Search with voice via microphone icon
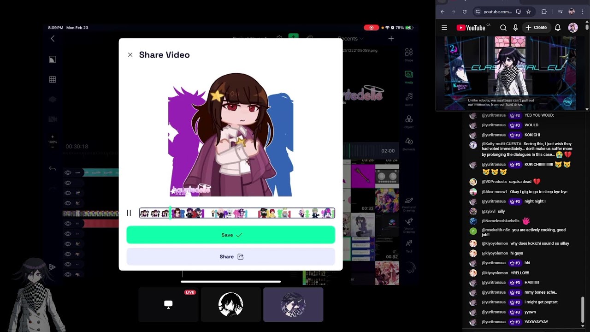Image resolution: width=590 pixels, height=332 pixels. tap(515, 28)
